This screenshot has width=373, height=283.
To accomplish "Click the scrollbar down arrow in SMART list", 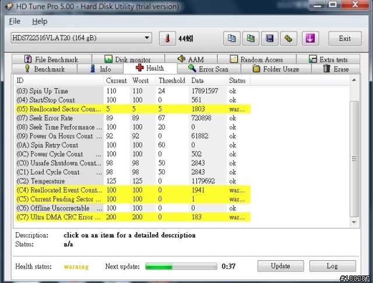I will click(354, 222).
